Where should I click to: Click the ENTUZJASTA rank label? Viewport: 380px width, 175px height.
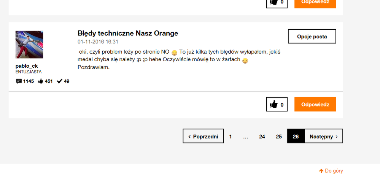29,72
